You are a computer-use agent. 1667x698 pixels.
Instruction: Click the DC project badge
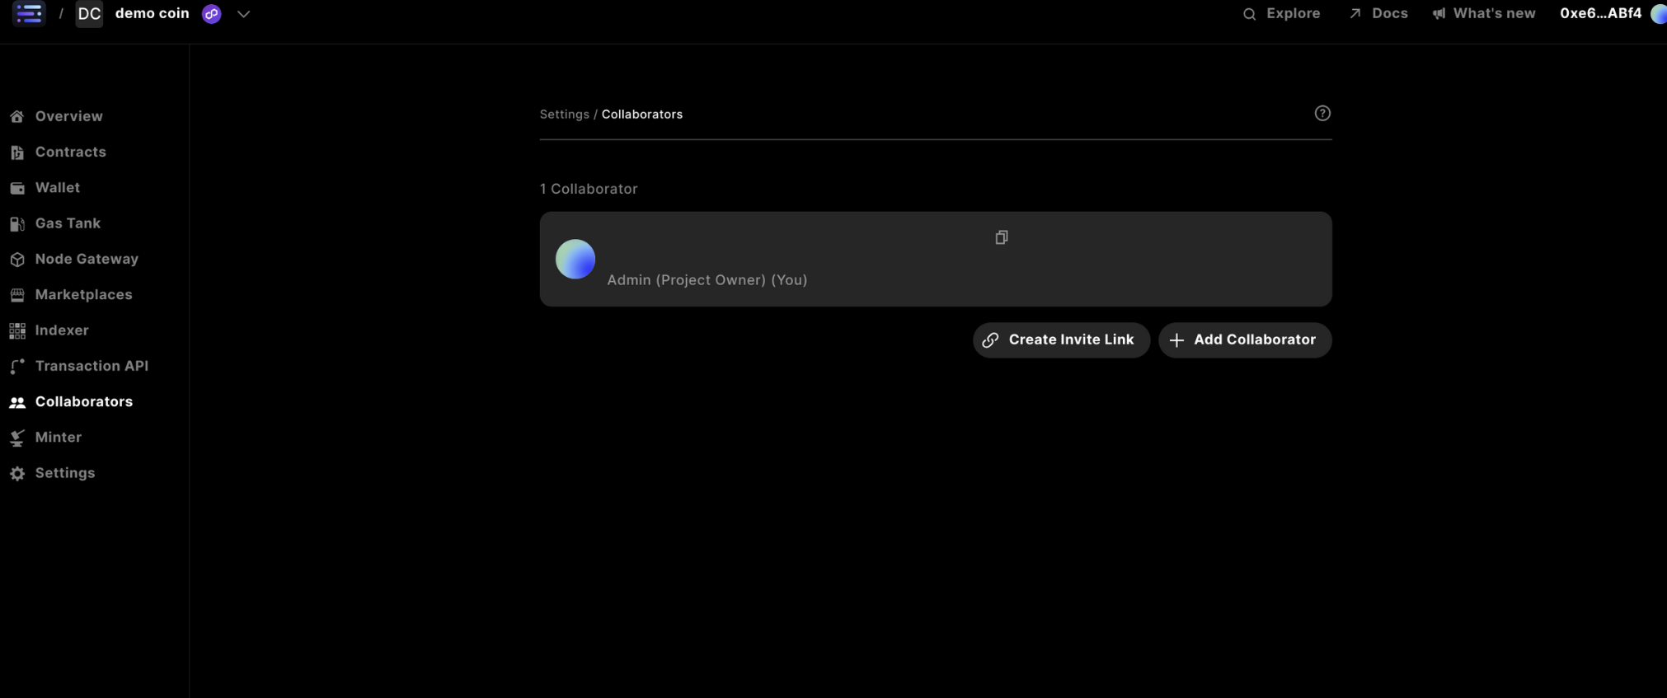[89, 14]
